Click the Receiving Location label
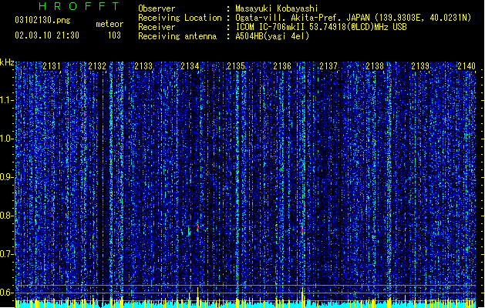The height and width of the screenshot is (308, 485). point(180,18)
